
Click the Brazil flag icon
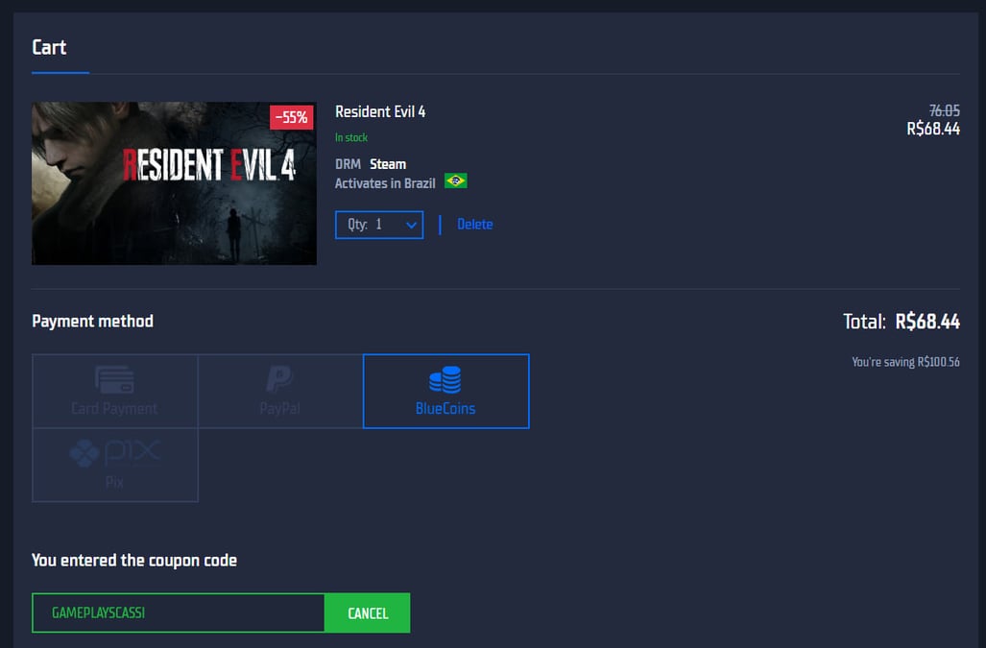pos(456,181)
